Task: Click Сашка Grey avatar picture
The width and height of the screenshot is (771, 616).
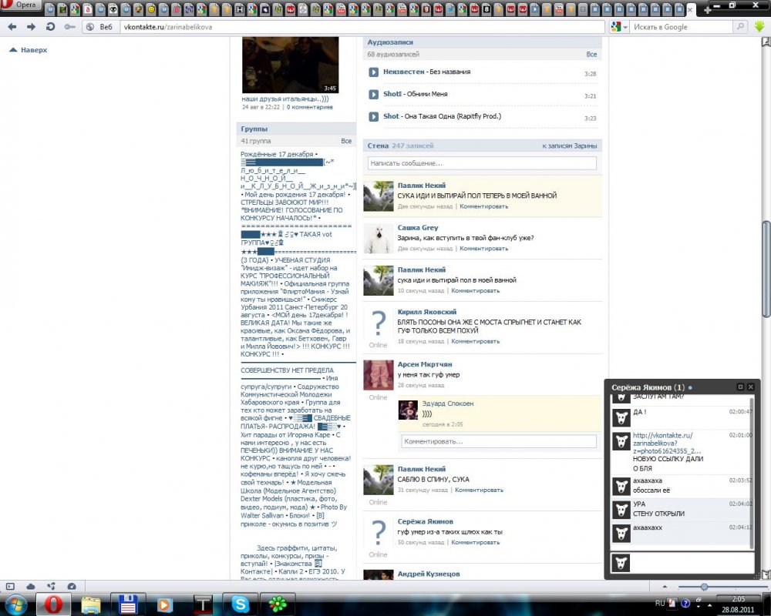Action: click(x=378, y=238)
